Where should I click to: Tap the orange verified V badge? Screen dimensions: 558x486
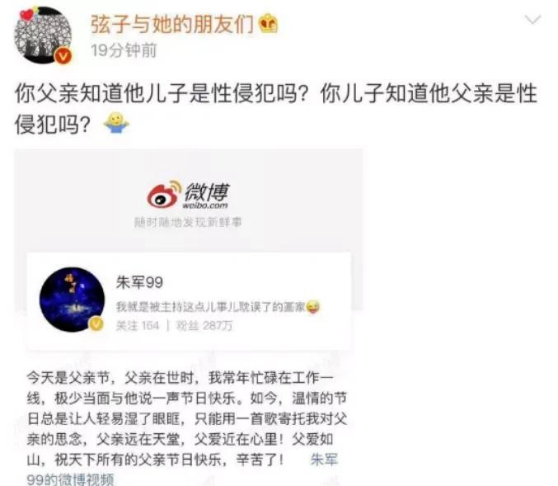tap(63, 56)
